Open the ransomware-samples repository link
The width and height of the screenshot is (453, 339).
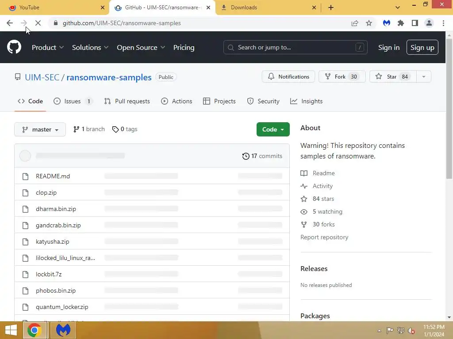tap(109, 77)
